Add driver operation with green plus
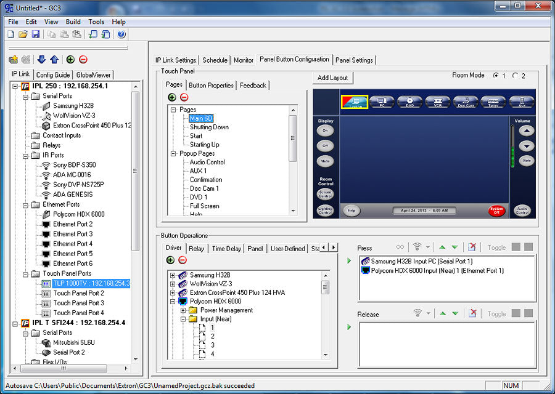The width and height of the screenshot is (555, 394). click(170, 260)
